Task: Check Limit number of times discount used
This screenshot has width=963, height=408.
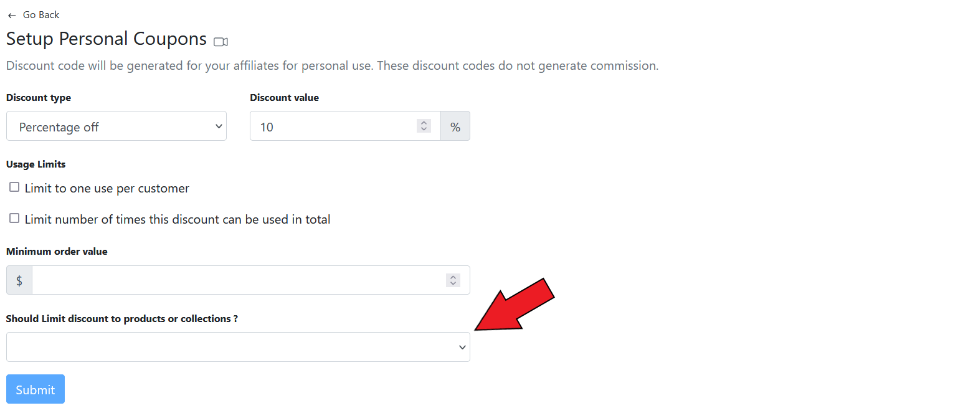Action: [x=14, y=219]
